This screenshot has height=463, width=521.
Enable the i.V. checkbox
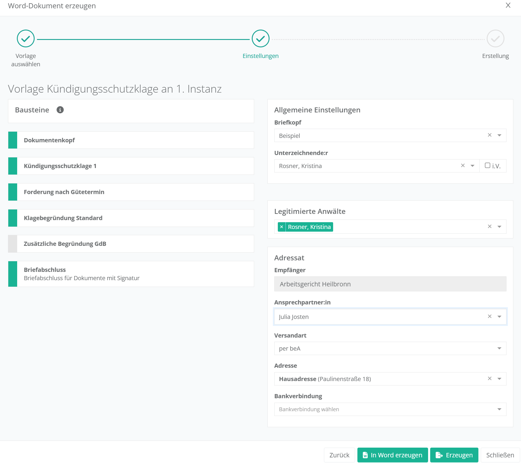tap(487, 166)
